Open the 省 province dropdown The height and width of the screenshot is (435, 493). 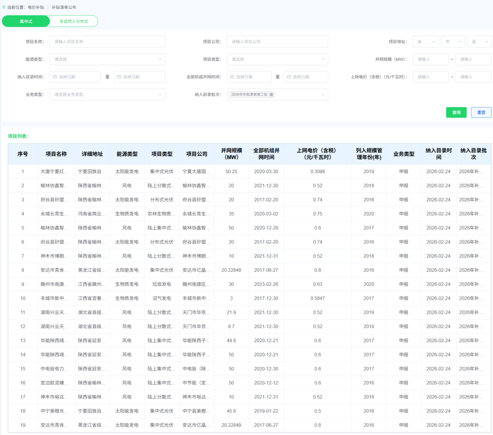coord(425,42)
